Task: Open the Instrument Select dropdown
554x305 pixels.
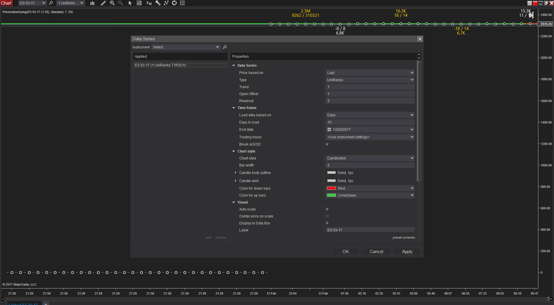Action: pos(186,47)
